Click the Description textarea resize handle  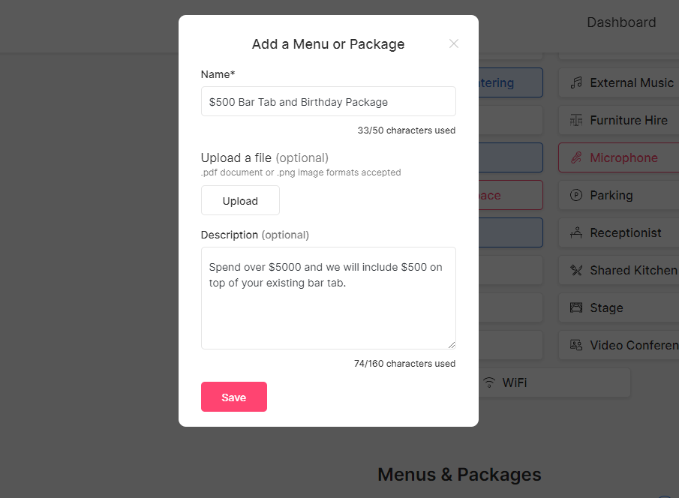pos(452,345)
